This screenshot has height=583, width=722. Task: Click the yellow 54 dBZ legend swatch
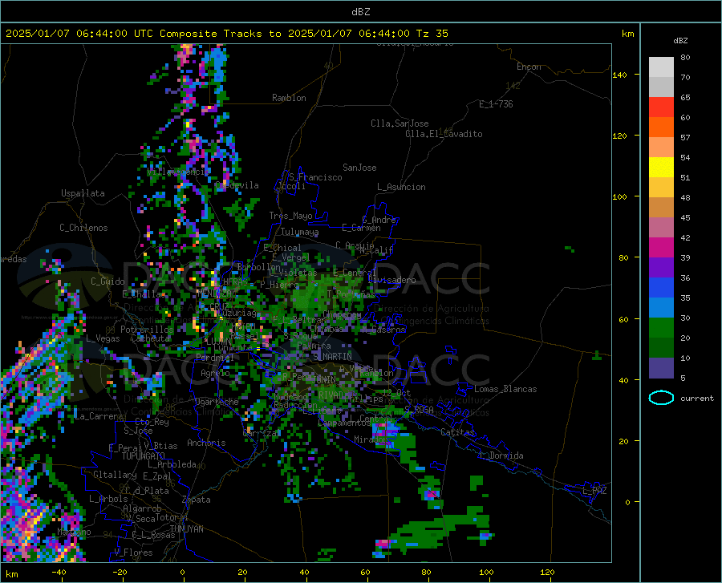[661, 168]
